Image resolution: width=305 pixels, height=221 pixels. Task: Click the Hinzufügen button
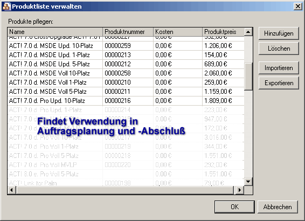pos(279,33)
